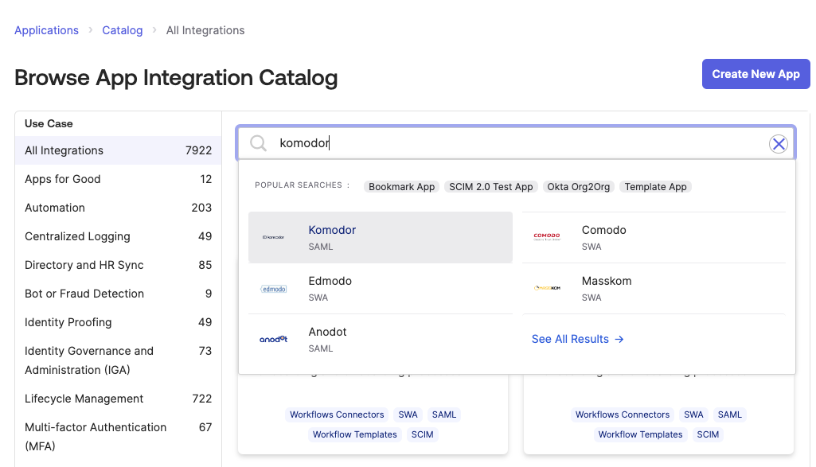Click the Komodor logo icon
The width and height of the screenshot is (816, 467).
[x=274, y=237]
